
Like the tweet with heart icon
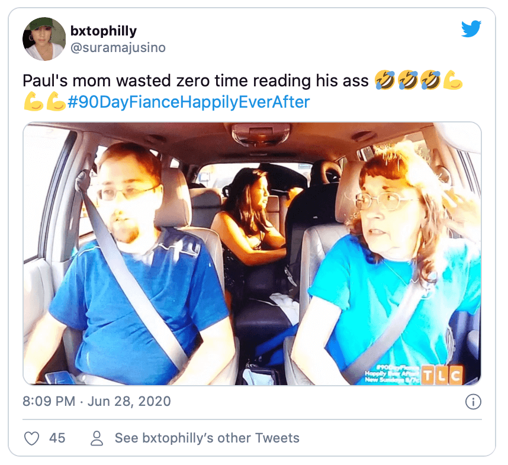[x=32, y=438]
